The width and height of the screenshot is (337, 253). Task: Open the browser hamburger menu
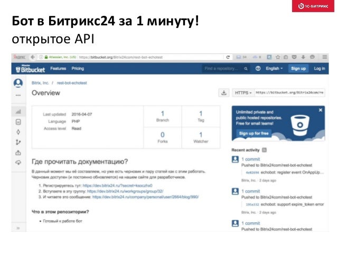[324, 57]
